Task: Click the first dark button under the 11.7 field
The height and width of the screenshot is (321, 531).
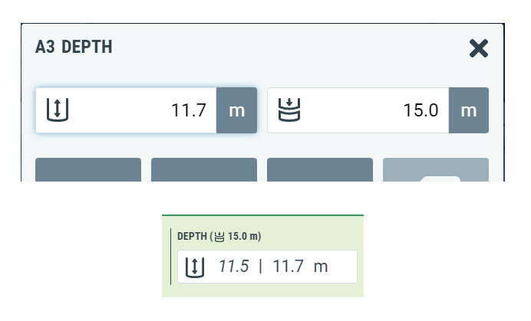Action: pyautogui.click(x=88, y=169)
